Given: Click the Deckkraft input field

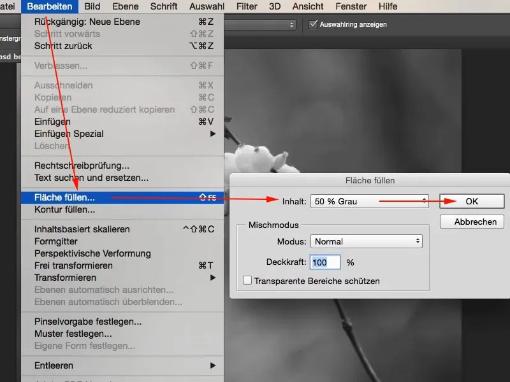Looking at the screenshot, I should coord(325,262).
